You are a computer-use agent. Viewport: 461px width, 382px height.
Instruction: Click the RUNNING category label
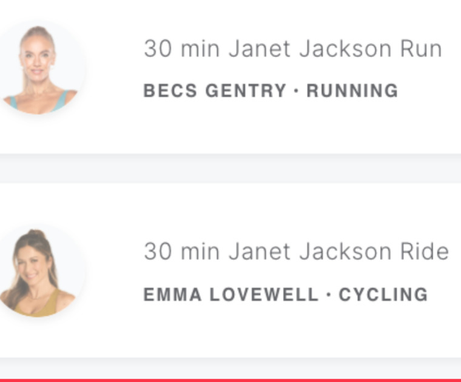pyautogui.click(x=352, y=91)
